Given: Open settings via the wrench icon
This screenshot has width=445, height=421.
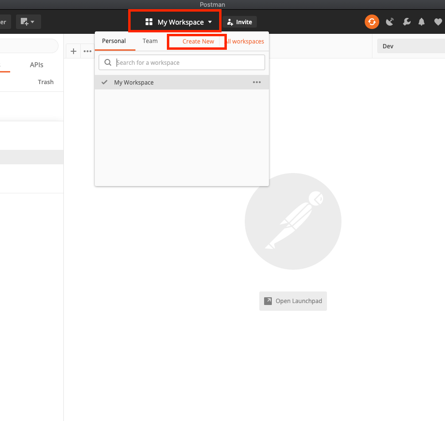Looking at the screenshot, I should click(406, 22).
